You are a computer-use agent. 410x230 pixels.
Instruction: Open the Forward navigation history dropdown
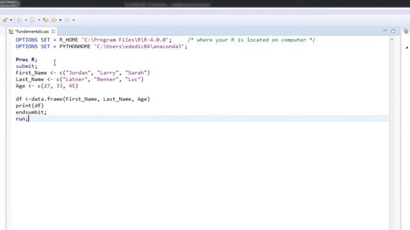[74, 20]
